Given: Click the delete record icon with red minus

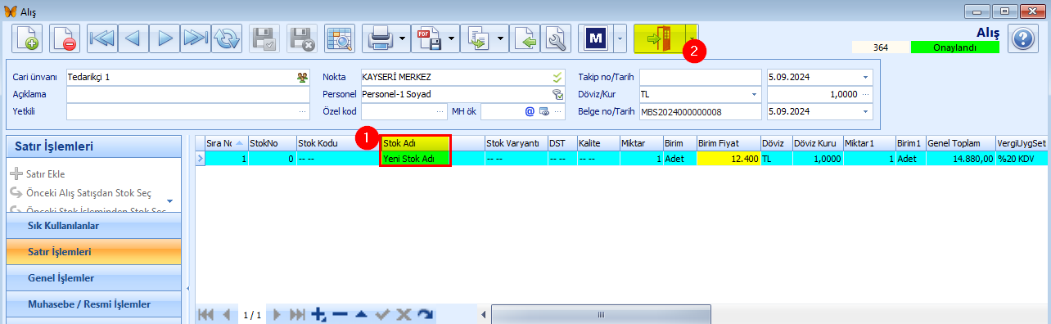Looking at the screenshot, I should 65,38.
